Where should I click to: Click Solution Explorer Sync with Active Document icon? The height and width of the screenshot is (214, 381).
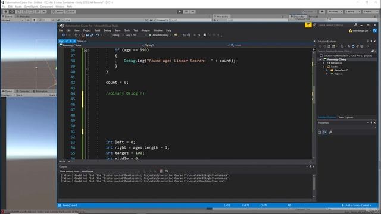click(x=349, y=46)
